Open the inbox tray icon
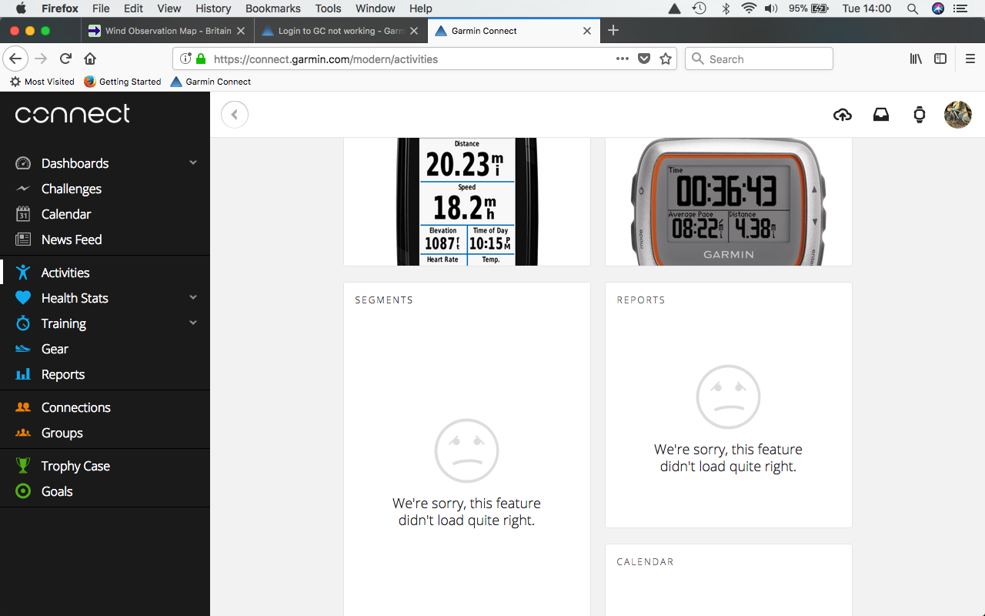The height and width of the screenshot is (616, 985). tap(881, 115)
